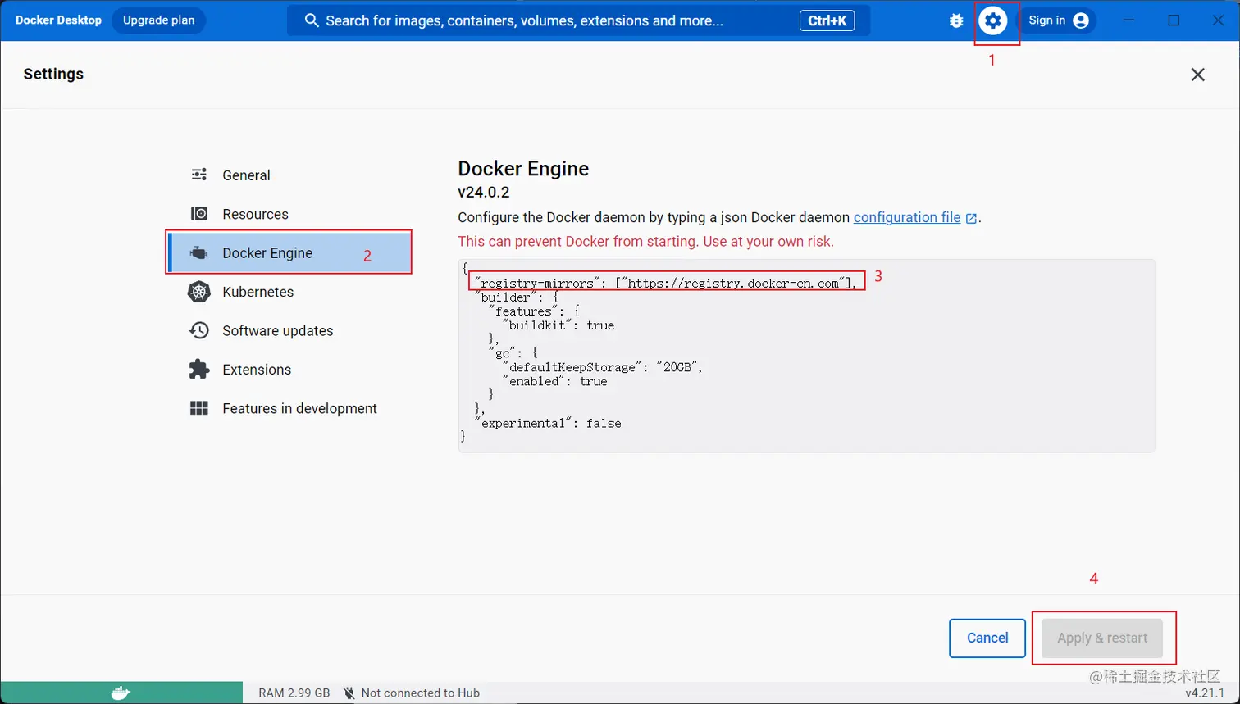Viewport: 1240px width, 704px height.
Task: Open the Extensions settings tab
Action: click(x=289, y=370)
